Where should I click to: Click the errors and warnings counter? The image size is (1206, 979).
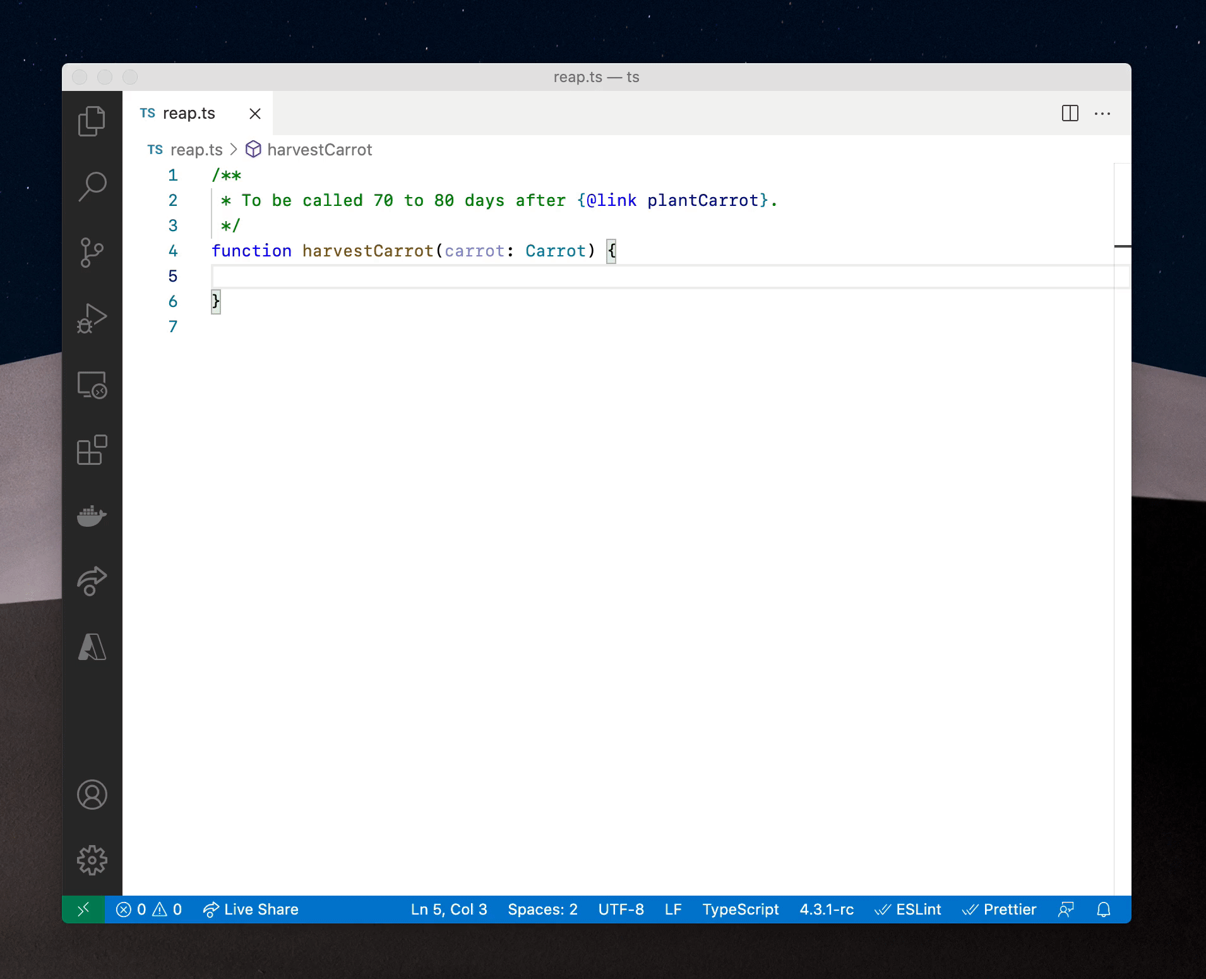coord(149,910)
